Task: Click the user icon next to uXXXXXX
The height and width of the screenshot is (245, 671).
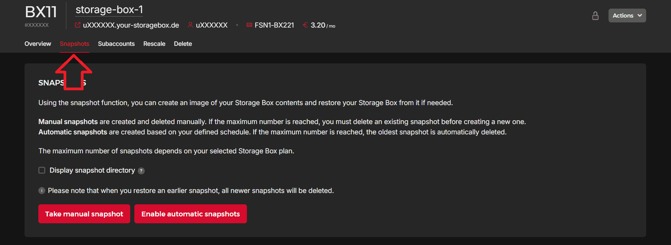Action: (x=190, y=25)
